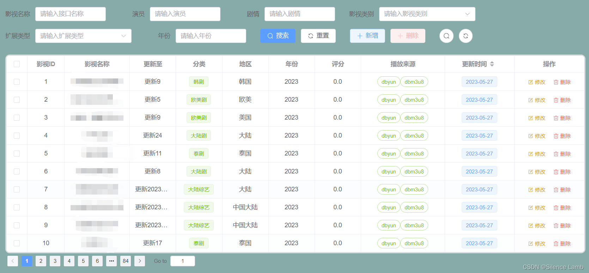589x273 pixels.
Task: Edit row 4 with 修改
Action: 537,136
